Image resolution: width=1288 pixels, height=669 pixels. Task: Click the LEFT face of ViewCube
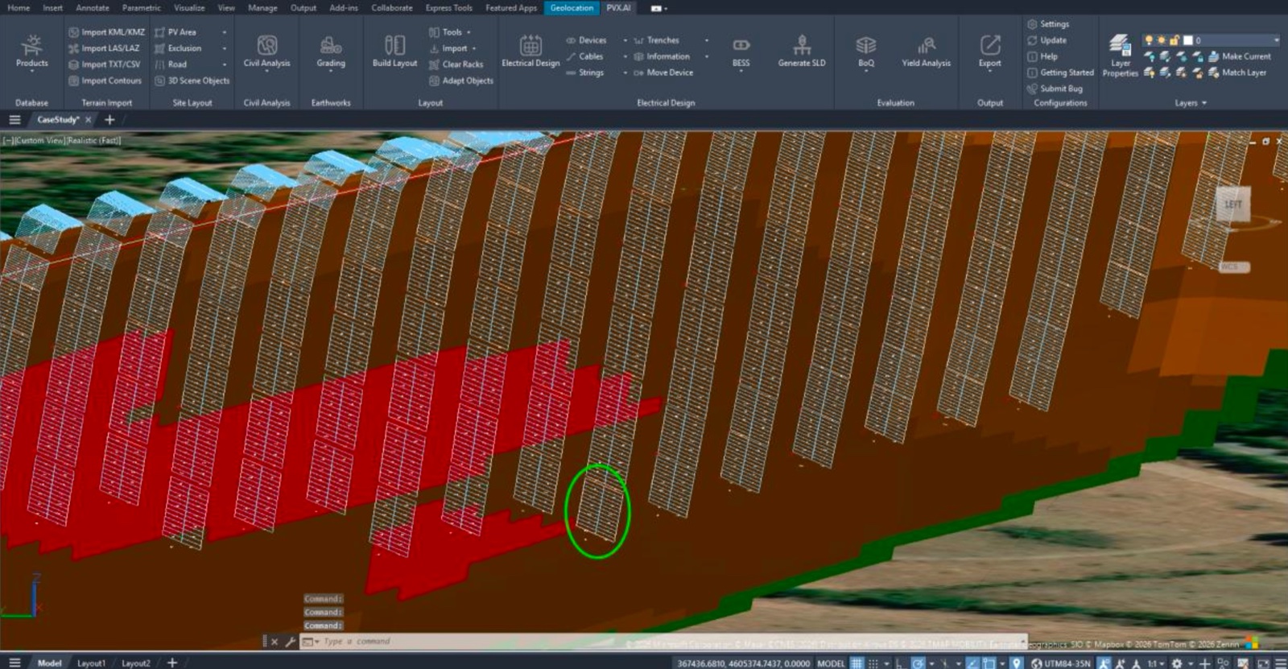click(x=1232, y=204)
